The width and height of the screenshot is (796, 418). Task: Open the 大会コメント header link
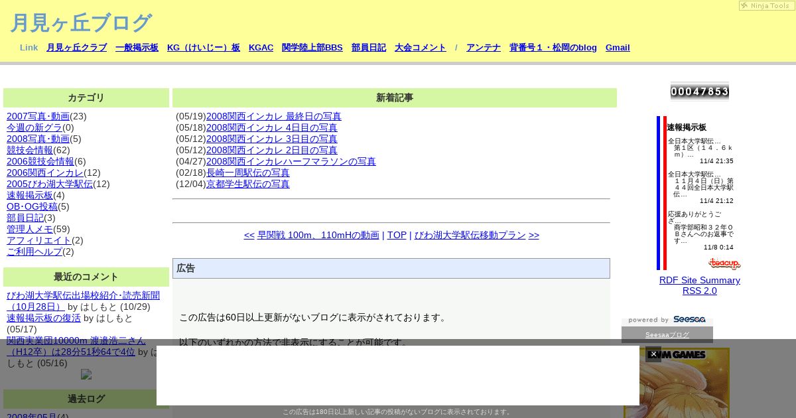(x=421, y=48)
